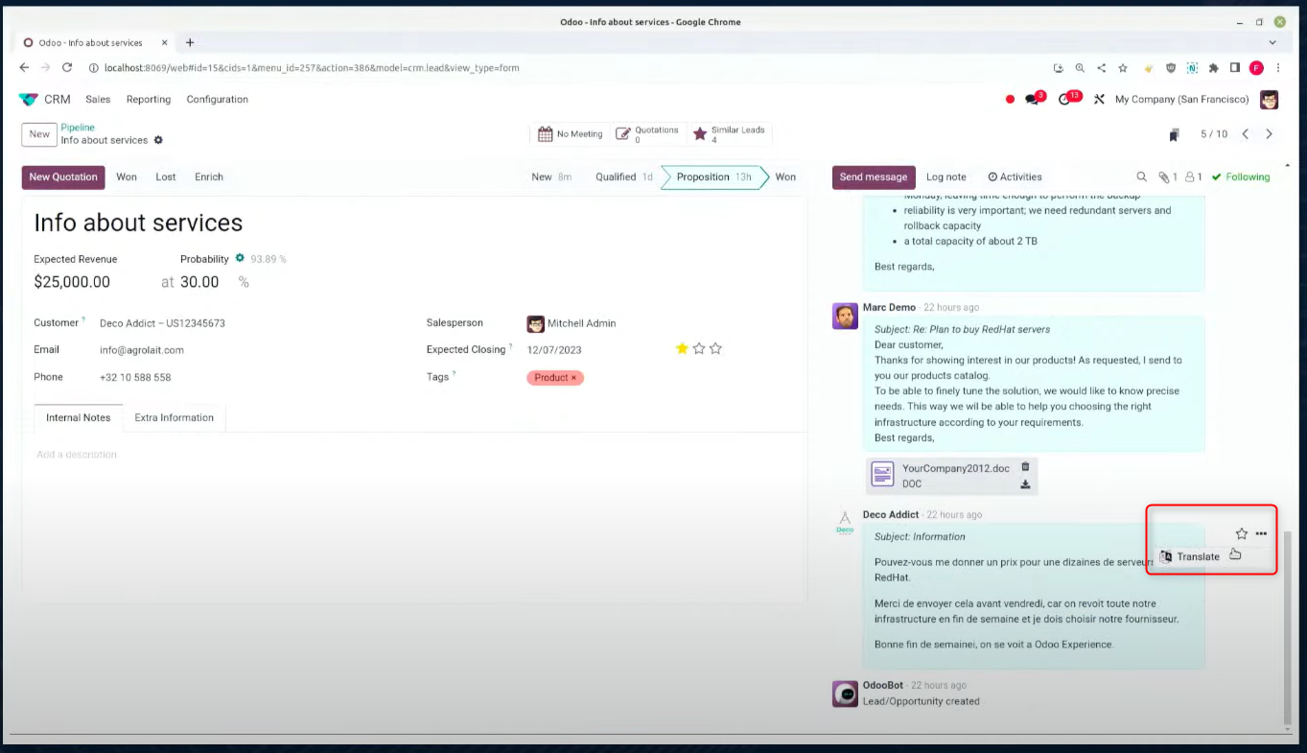This screenshot has height=753, width=1307.
Task: Open the My Company (San Francisco) switcher
Action: click(x=1182, y=100)
